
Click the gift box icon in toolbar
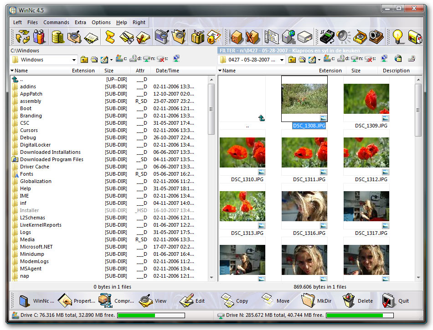pos(197,37)
